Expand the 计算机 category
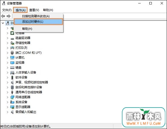Viewport: 167px width, 129px height. [x=7, y=58]
